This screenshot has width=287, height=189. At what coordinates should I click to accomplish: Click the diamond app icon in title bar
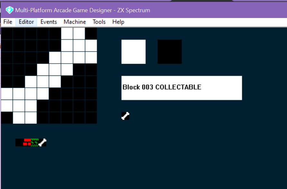click(x=9, y=10)
